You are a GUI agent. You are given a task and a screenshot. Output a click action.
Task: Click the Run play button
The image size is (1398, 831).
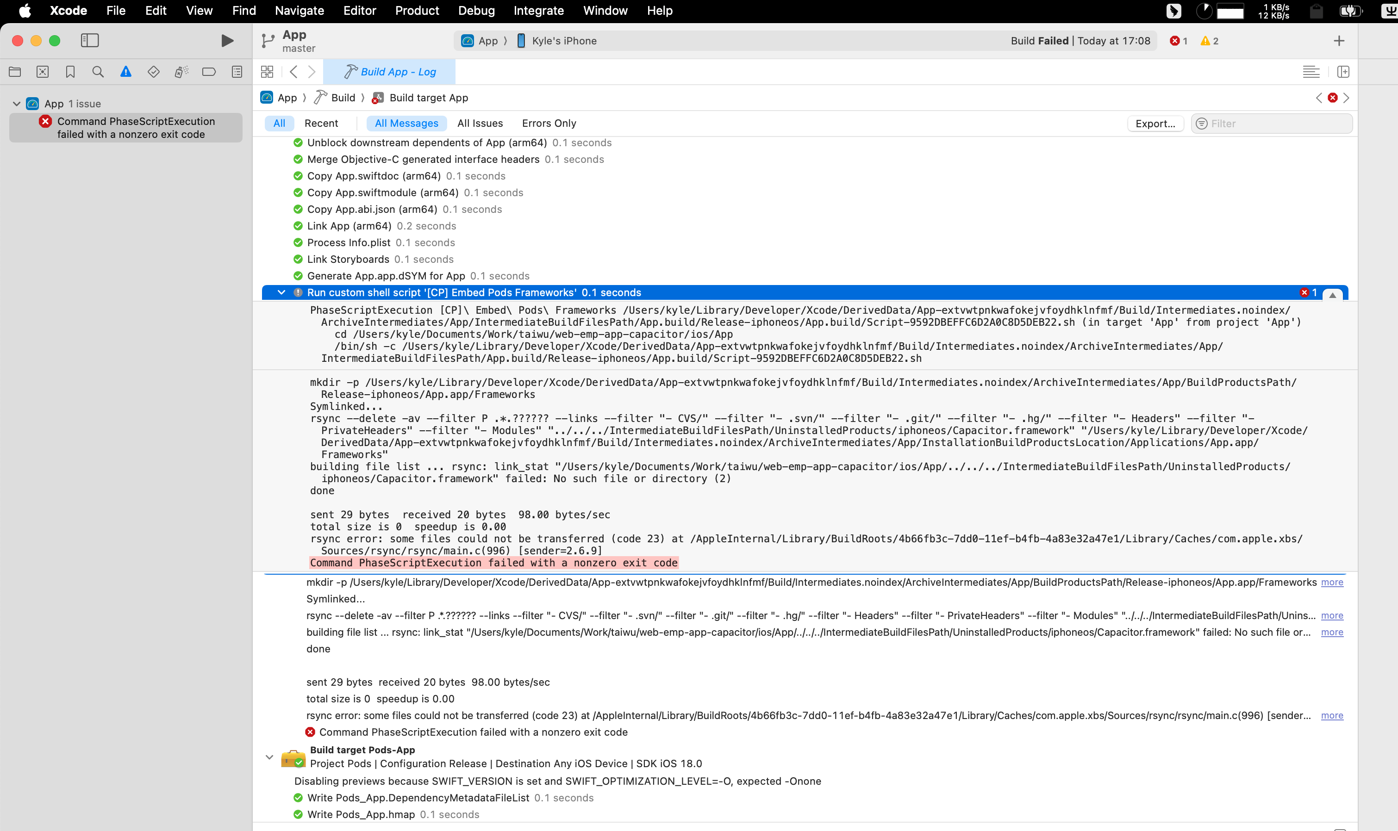pyautogui.click(x=227, y=40)
